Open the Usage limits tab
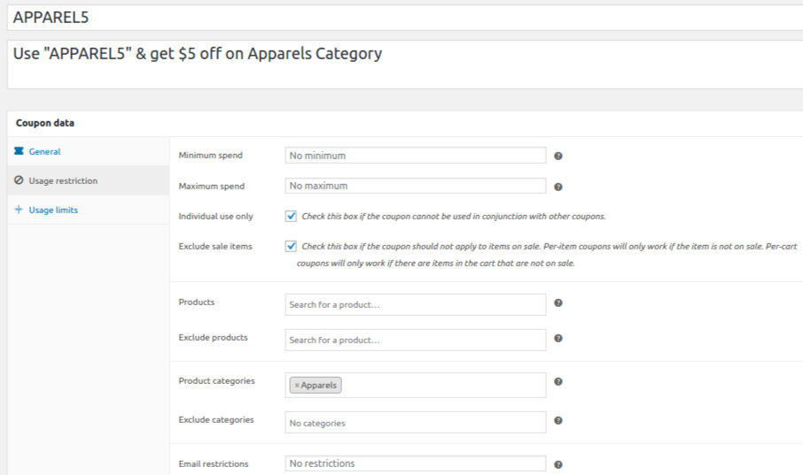 tap(53, 210)
